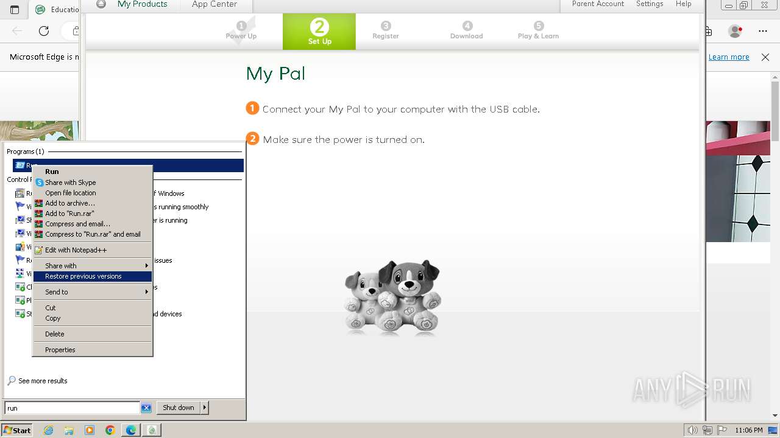
Task: Click the Parent Account link
Action: [x=598, y=4]
